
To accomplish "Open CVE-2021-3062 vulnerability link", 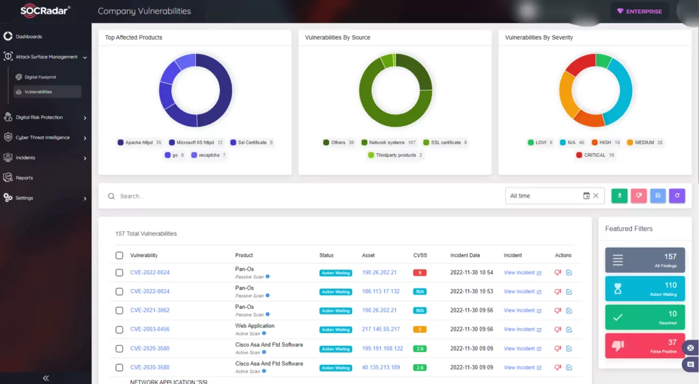I will [x=149, y=310].
